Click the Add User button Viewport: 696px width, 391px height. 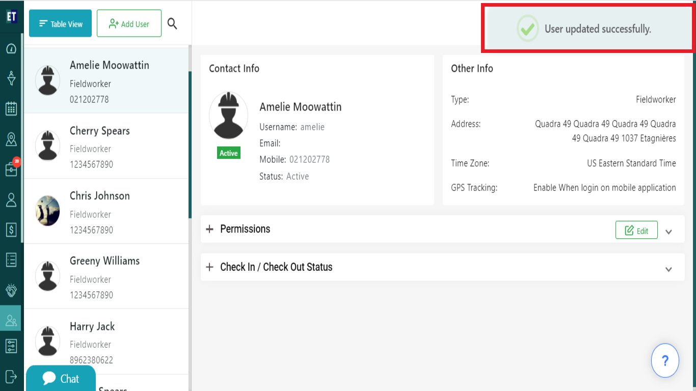pyautogui.click(x=129, y=23)
